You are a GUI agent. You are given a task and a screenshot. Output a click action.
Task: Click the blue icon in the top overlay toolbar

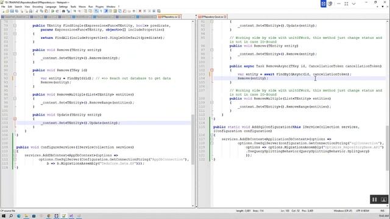[324, 4]
